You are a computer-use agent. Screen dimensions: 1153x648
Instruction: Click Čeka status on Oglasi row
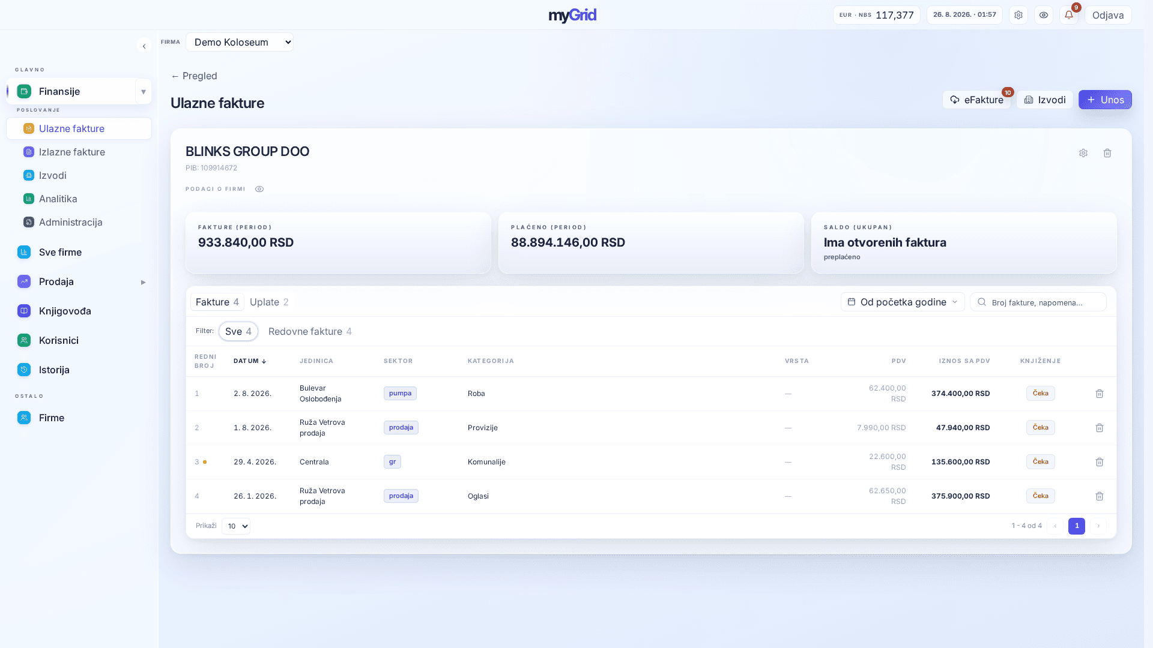(1041, 496)
